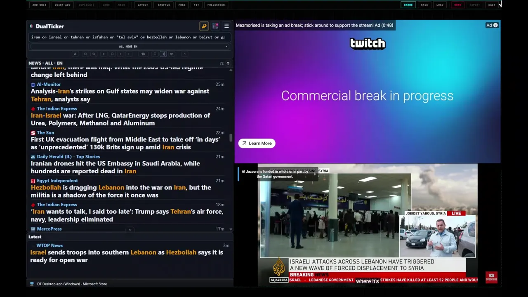Click The Sun source icon
This screenshot has width=528, height=297.
coord(33,133)
